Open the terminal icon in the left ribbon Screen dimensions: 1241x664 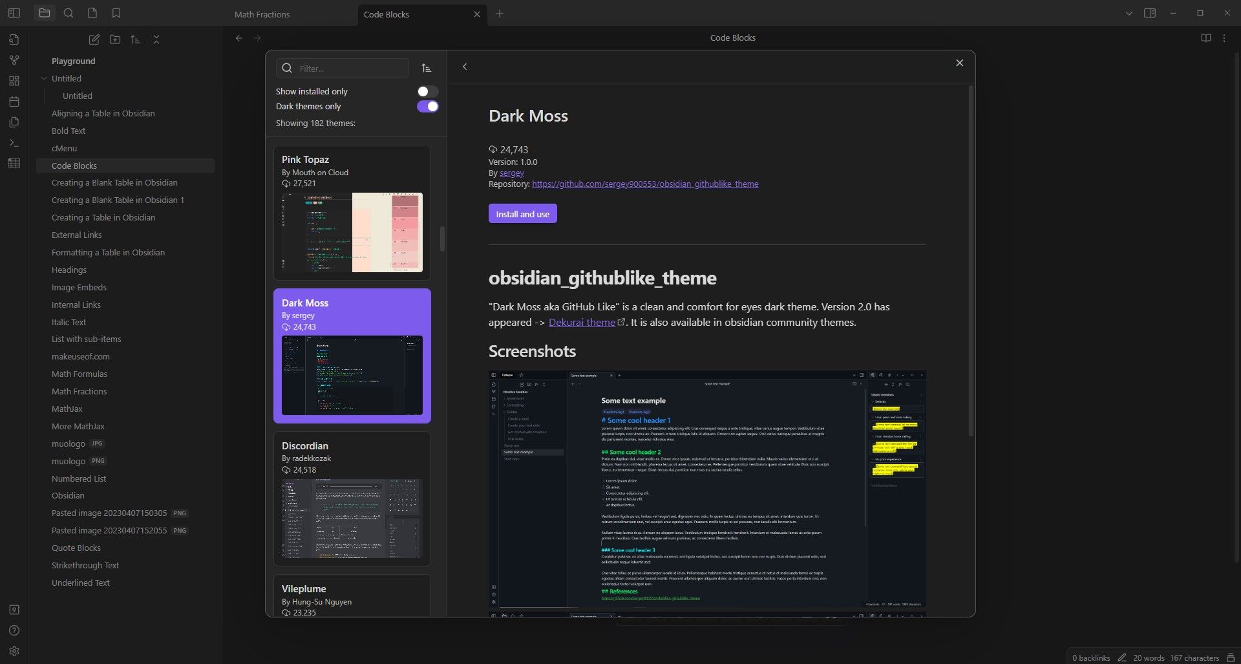tap(14, 142)
